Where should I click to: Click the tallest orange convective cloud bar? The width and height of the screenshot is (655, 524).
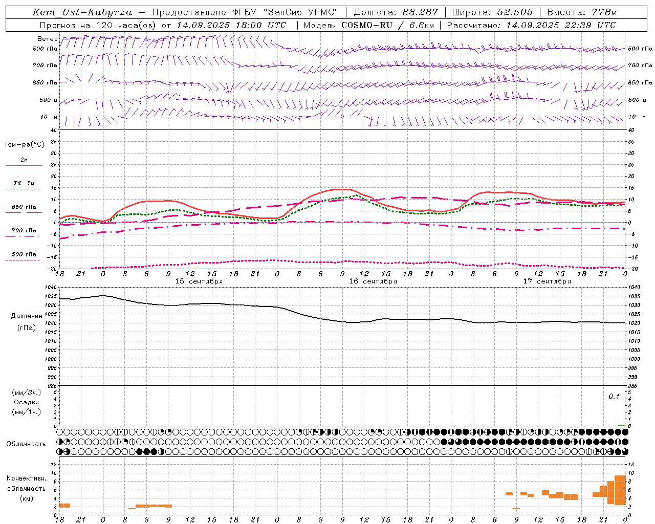tap(620, 490)
